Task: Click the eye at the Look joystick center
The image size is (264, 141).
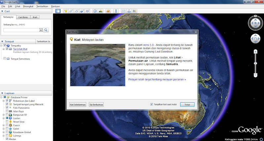Action: pos(255,23)
